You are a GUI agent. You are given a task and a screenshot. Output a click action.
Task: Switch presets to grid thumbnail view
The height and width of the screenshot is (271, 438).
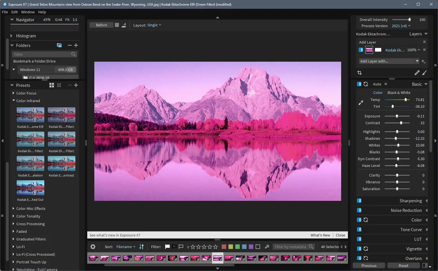(52, 85)
